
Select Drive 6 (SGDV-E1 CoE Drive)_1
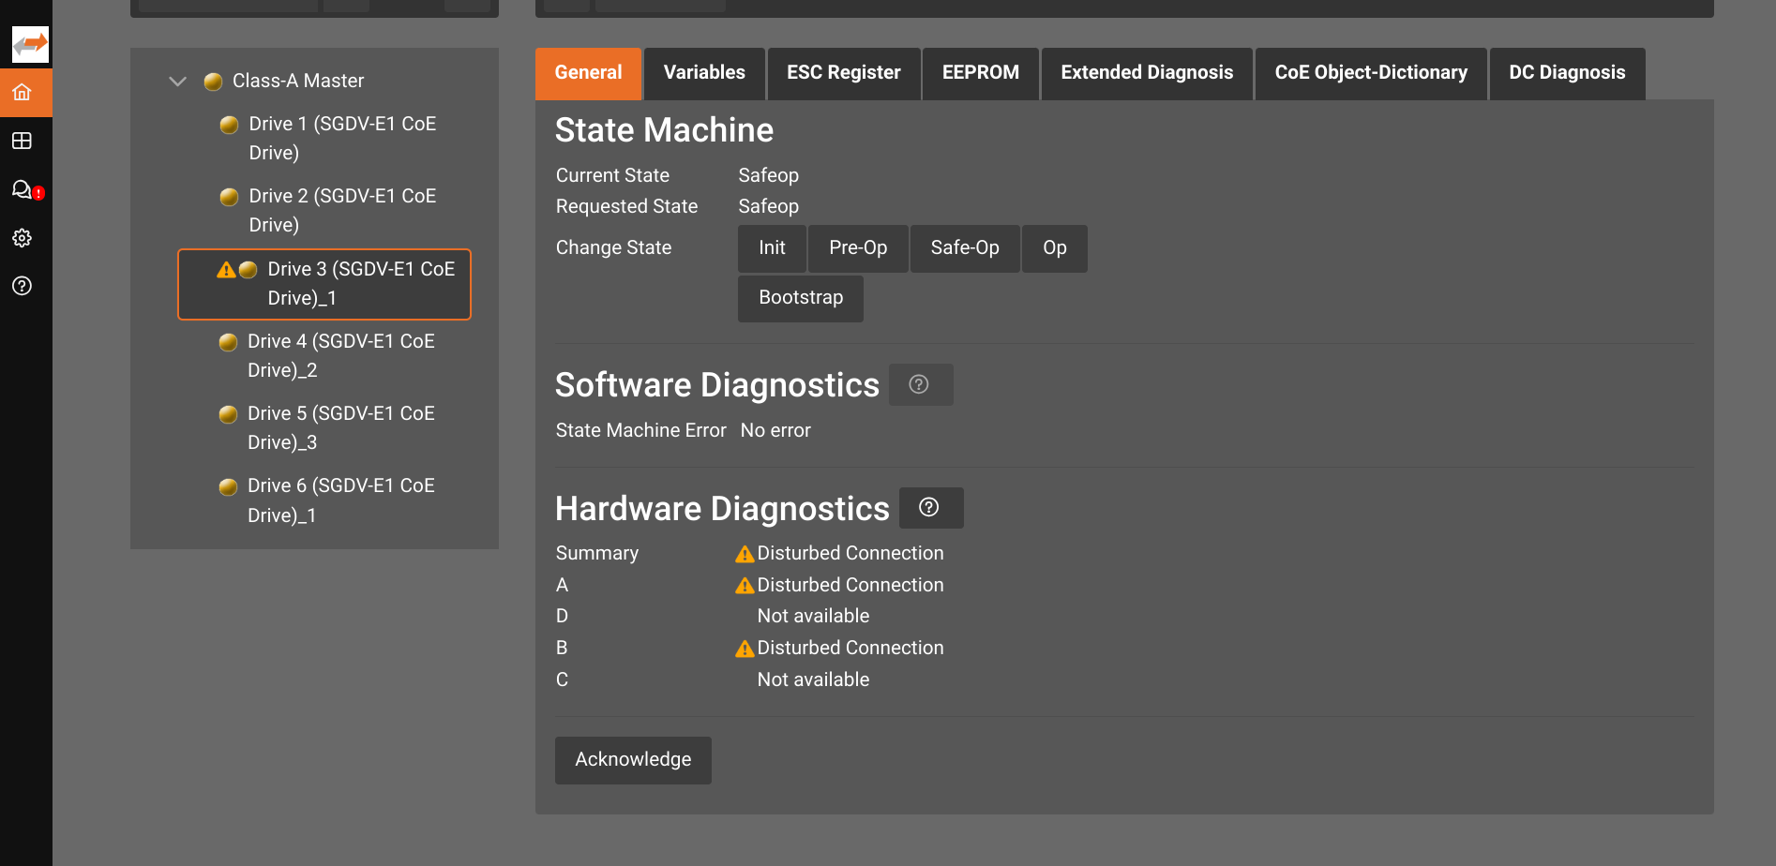coord(341,500)
